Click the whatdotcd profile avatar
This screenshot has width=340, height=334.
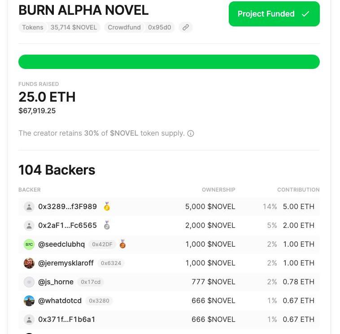[x=29, y=301]
